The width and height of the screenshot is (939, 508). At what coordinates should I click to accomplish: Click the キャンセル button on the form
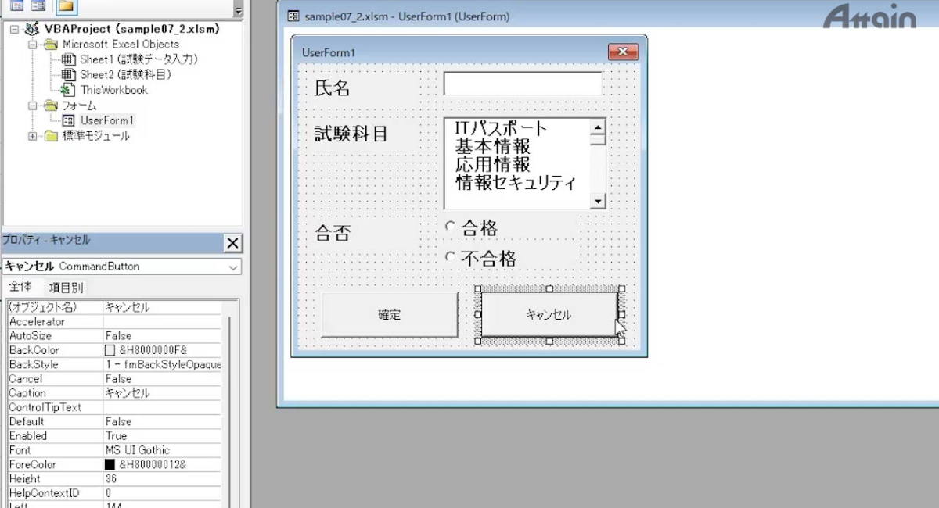pos(549,315)
